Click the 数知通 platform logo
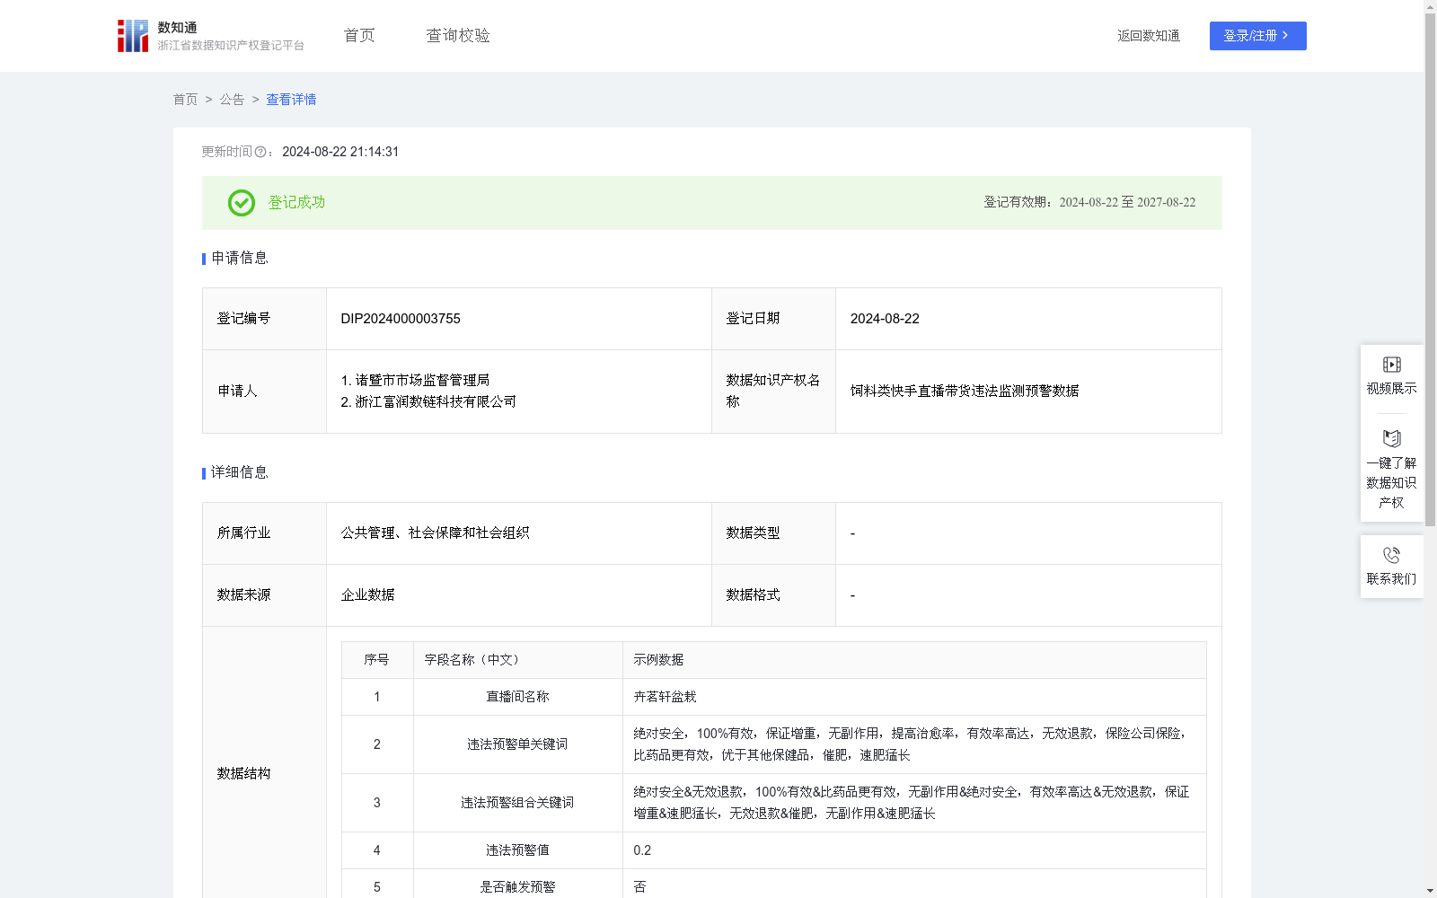 click(x=133, y=36)
